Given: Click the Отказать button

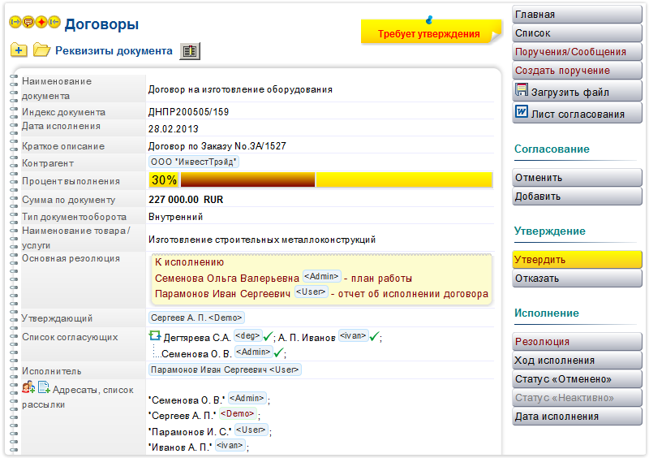Looking at the screenshot, I should tap(577, 279).
